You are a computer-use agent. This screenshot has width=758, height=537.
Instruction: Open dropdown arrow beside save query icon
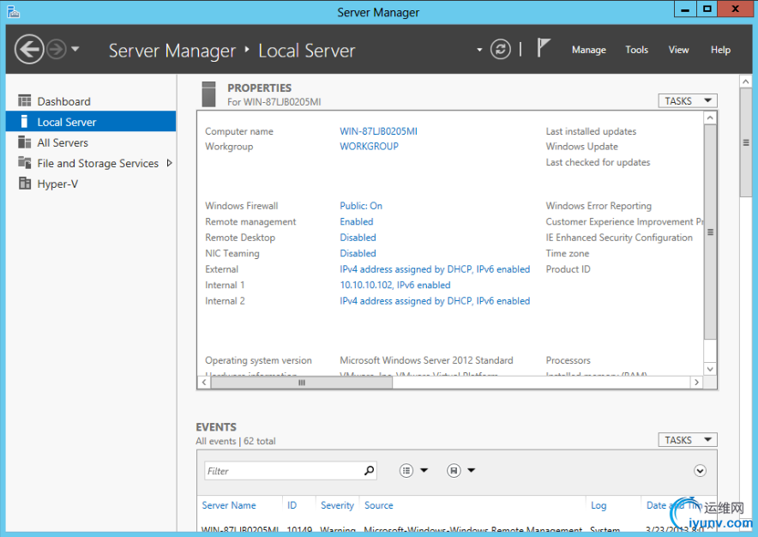click(x=472, y=470)
